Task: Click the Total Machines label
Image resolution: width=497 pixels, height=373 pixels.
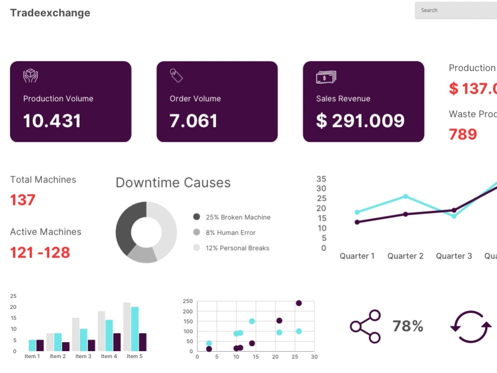Action: (x=43, y=180)
